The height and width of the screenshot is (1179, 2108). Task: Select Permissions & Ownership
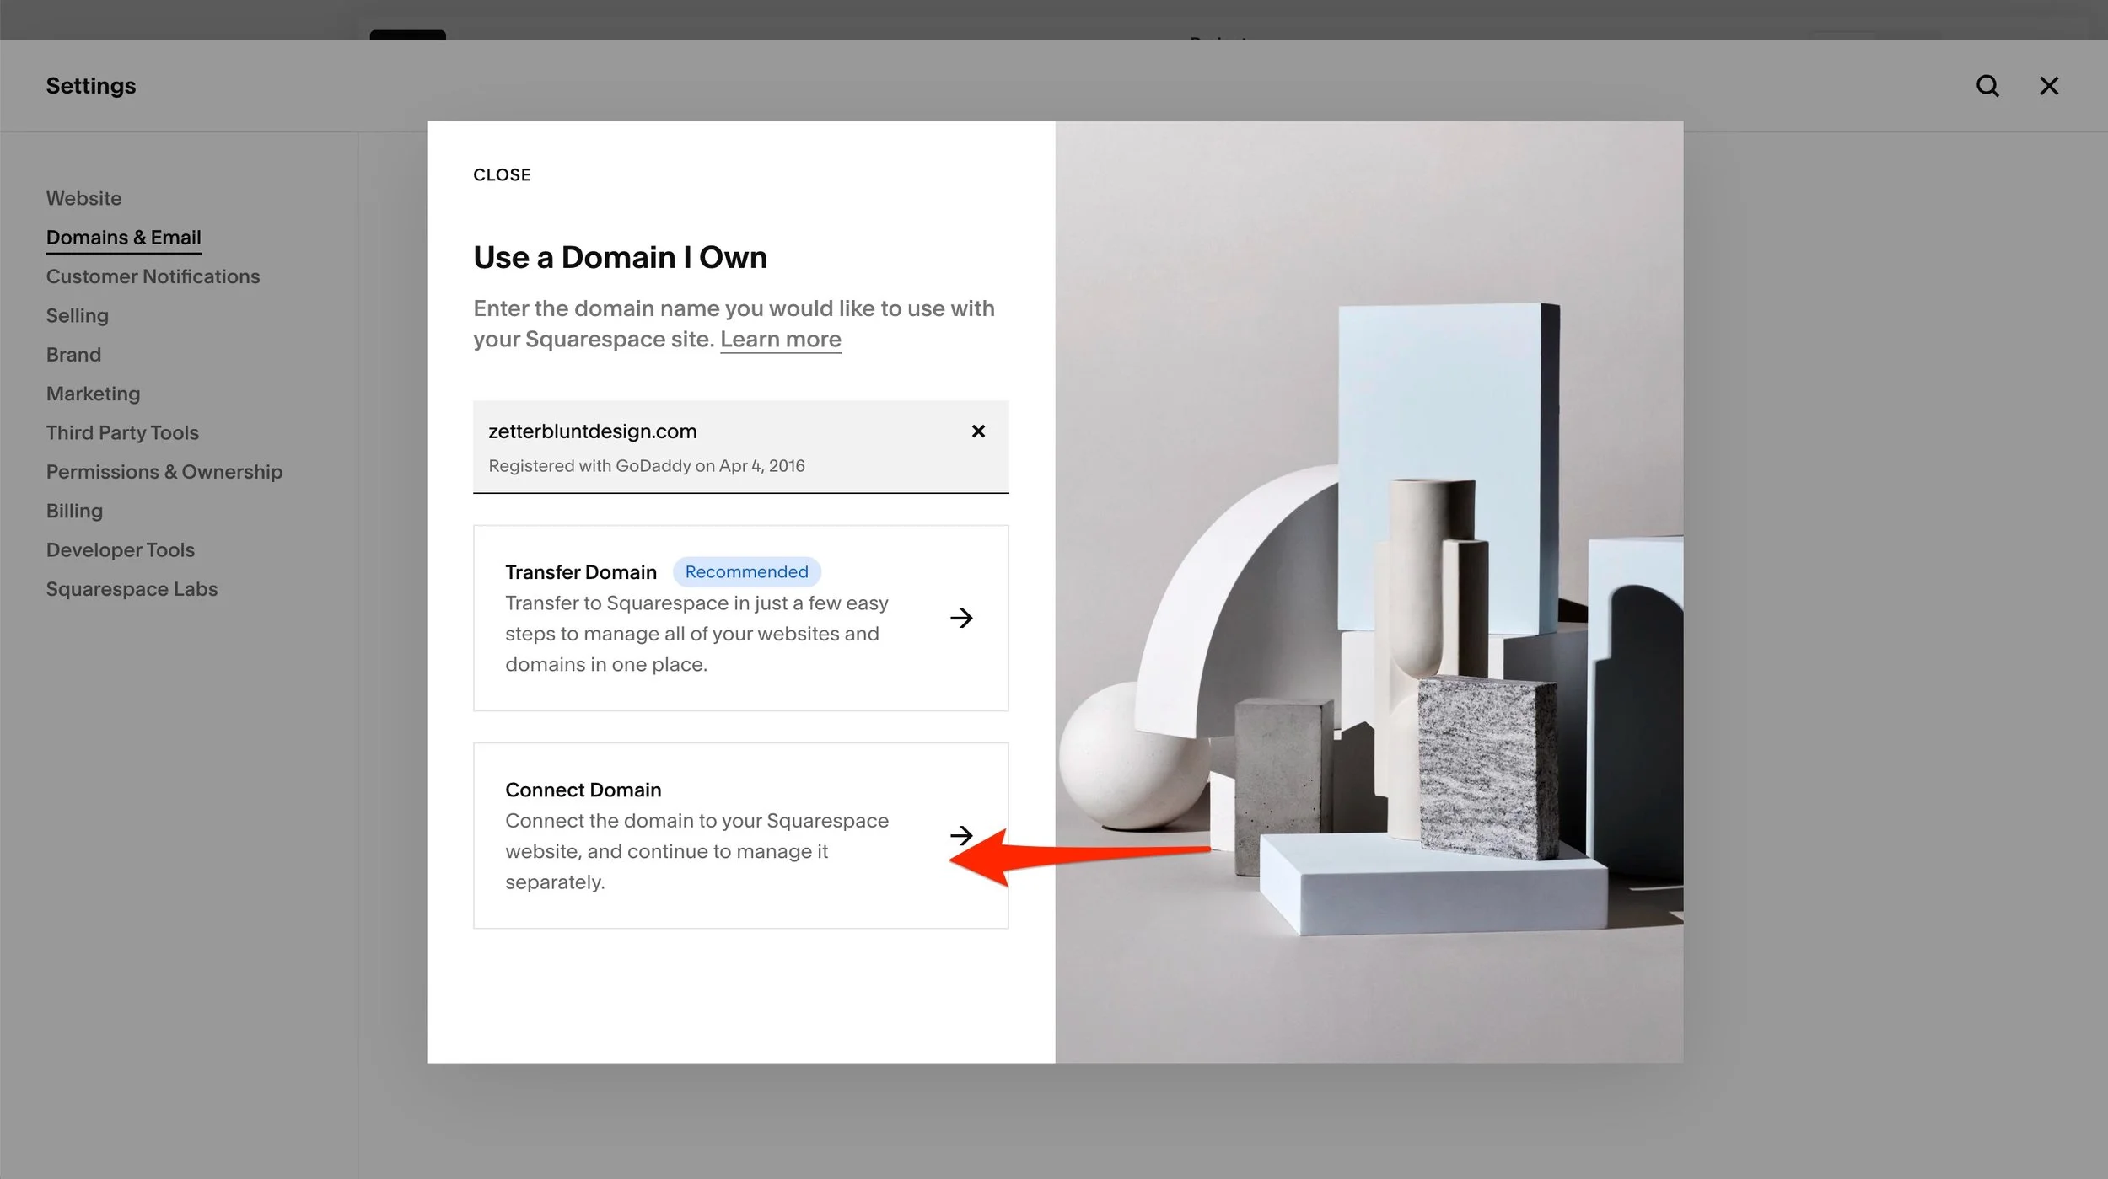(x=164, y=472)
